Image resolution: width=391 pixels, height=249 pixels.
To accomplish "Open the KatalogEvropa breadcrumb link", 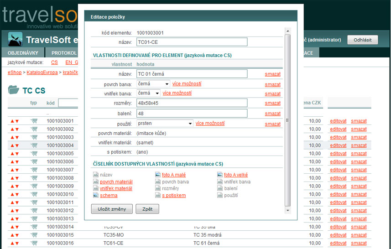I will (42, 73).
